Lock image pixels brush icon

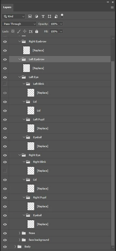[19, 31]
